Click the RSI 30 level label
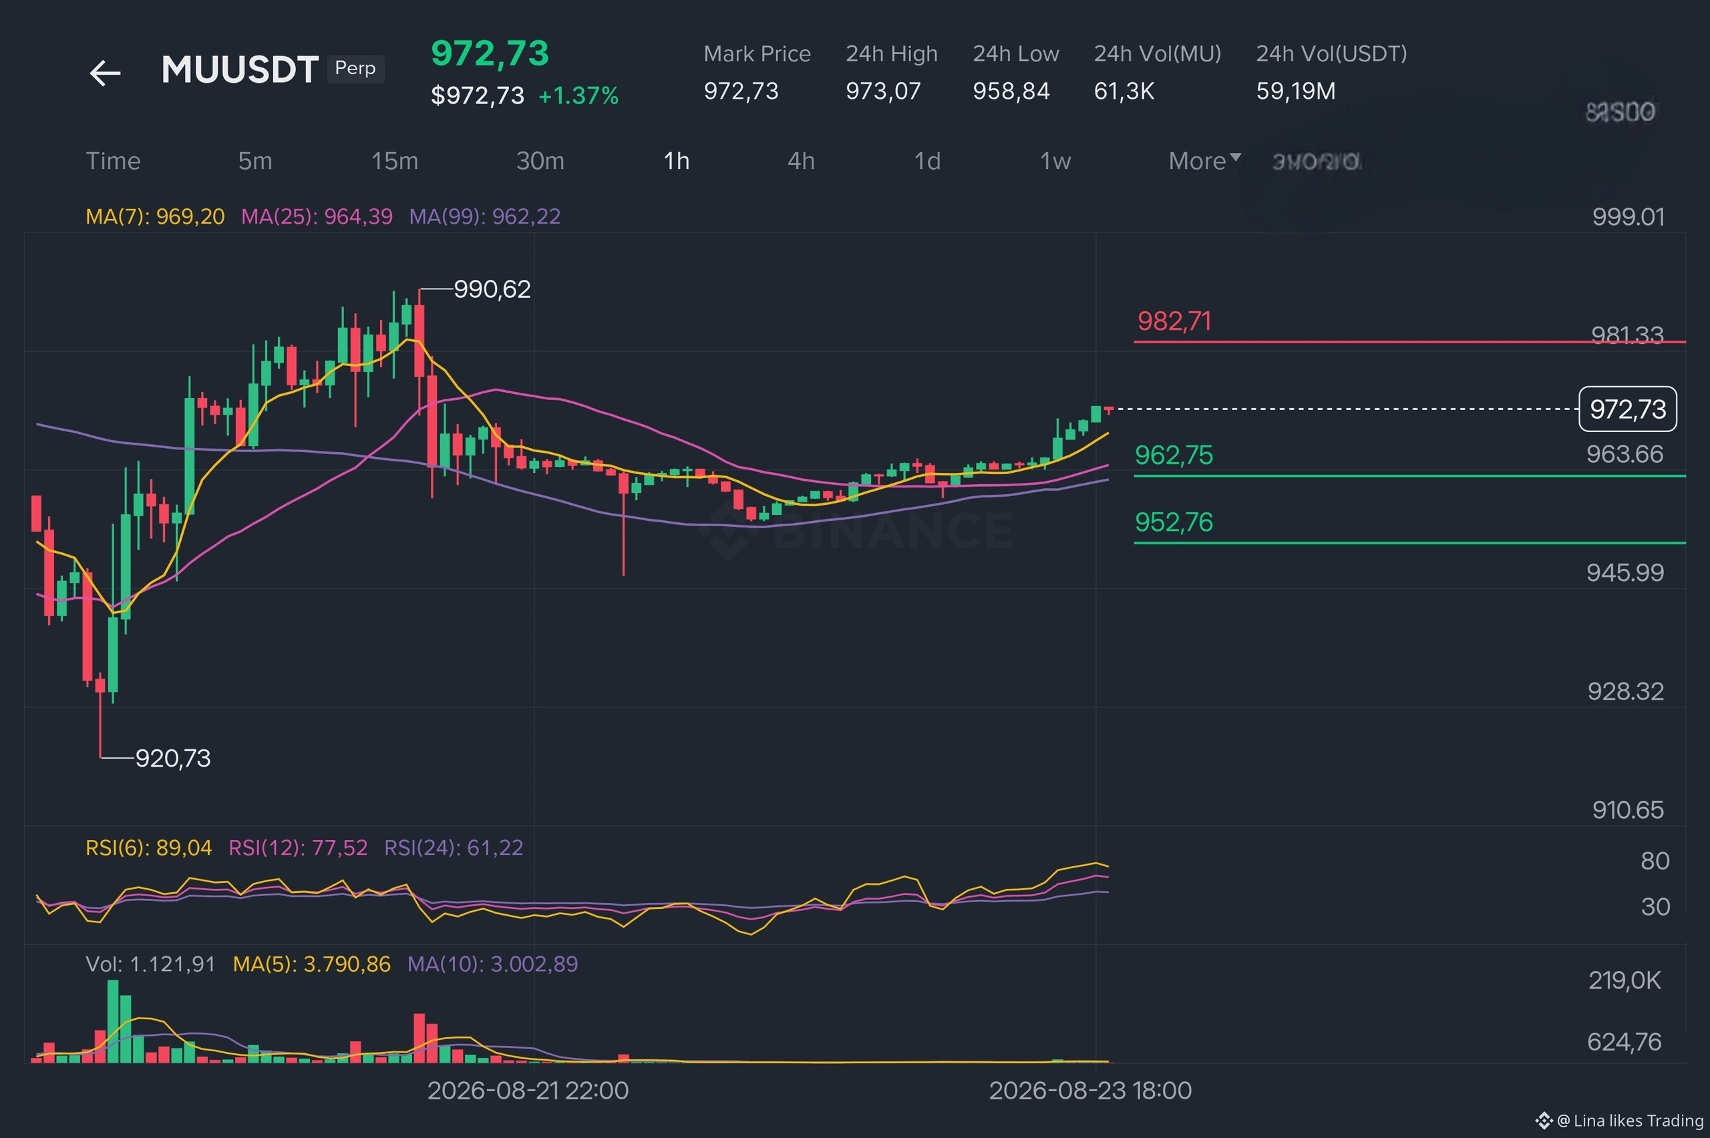Viewport: 1710px width, 1138px height. [x=1655, y=906]
